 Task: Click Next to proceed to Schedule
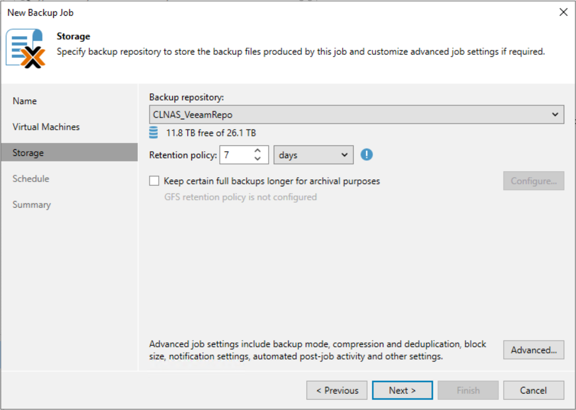click(402, 390)
